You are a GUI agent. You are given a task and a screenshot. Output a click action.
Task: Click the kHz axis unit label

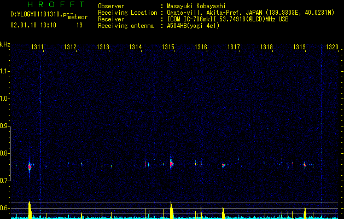pyautogui.click(x=5, y=44)
